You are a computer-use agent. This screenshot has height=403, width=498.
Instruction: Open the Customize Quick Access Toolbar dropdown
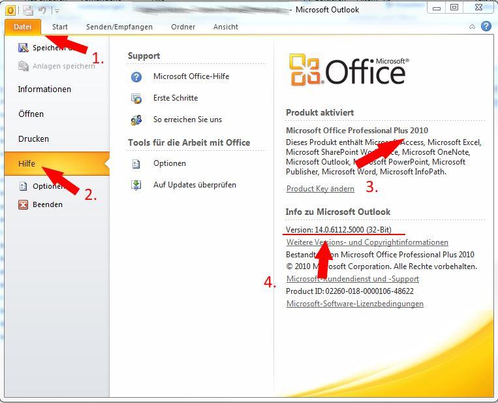click(x=57, y=11)
